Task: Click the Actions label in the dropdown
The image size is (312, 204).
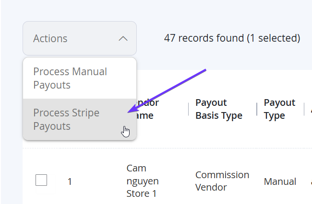Action: pos(50,38)
